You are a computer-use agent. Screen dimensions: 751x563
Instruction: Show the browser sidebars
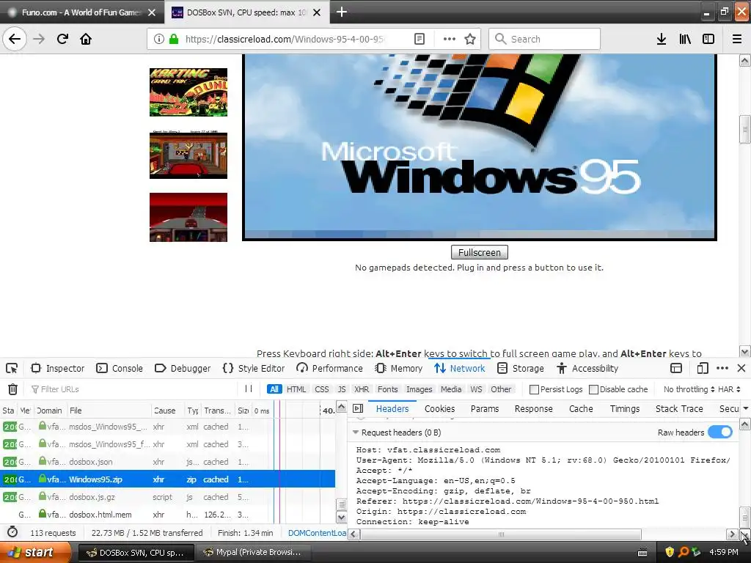(x=708, y=39)
